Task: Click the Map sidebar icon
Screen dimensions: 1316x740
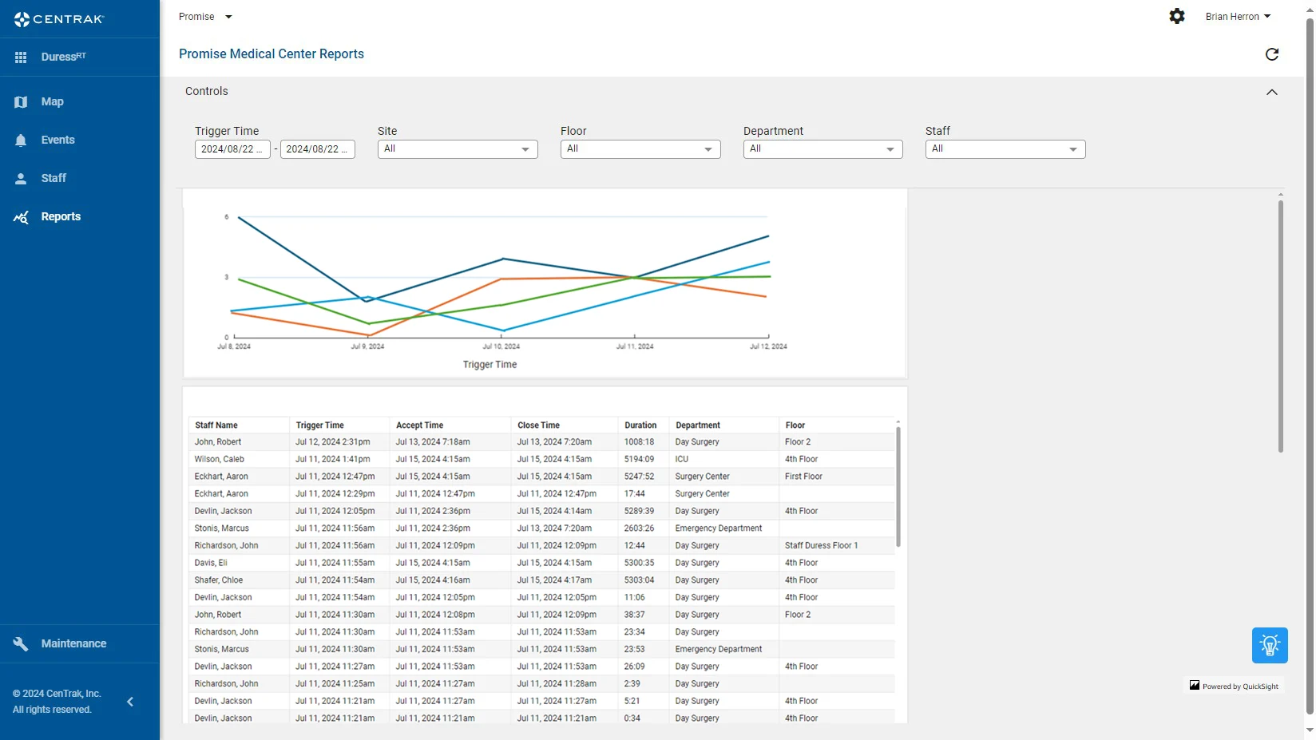Action: (21, 102)
